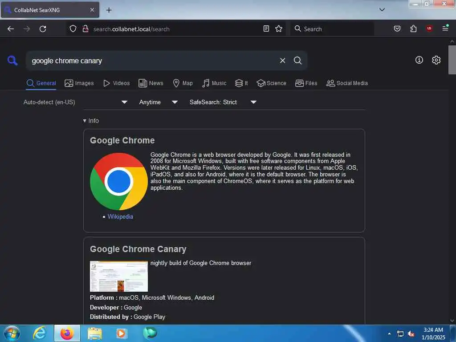Open the SafeSearch Strict dropdown
Image resolution: width=456 pixels, height=342 pixels.
[223, 102]
